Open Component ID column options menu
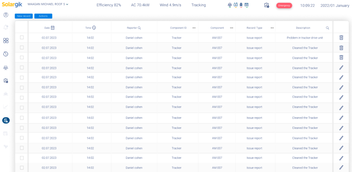352x172 pixels. (194, 28)
